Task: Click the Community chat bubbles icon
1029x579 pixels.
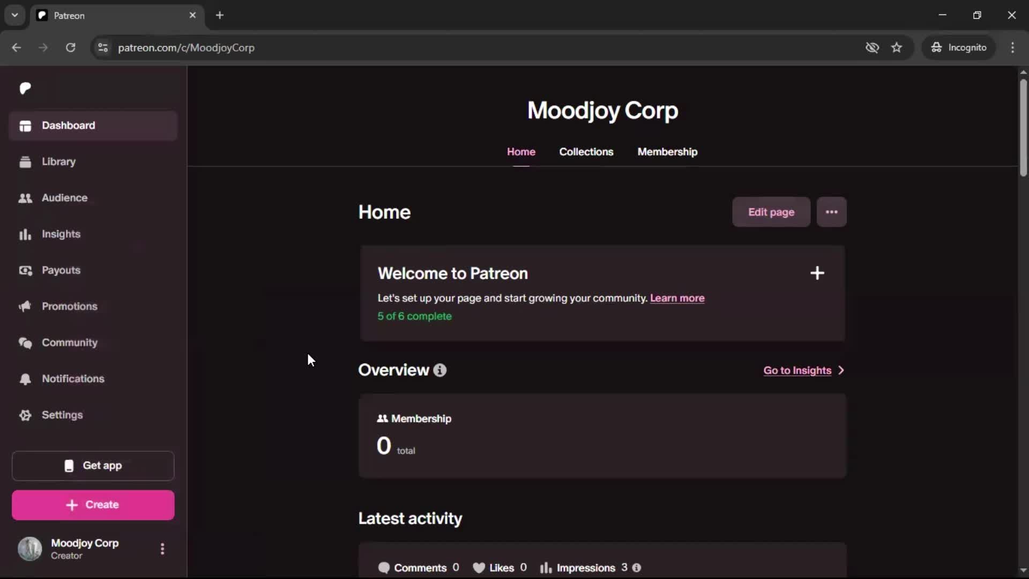Action: coord(25,343)
